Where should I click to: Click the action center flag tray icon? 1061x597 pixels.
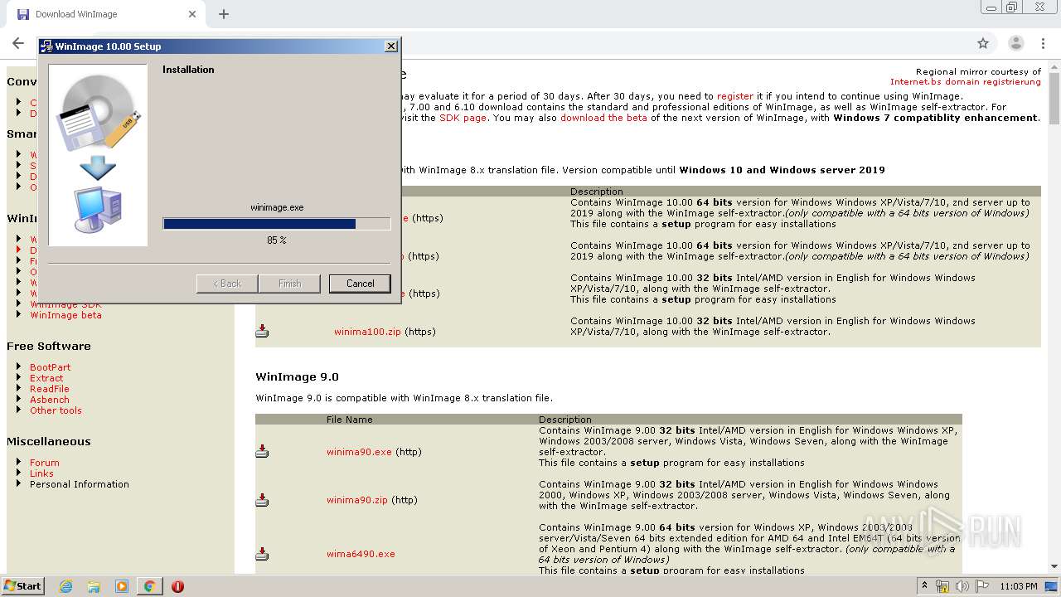pos(982,586)
